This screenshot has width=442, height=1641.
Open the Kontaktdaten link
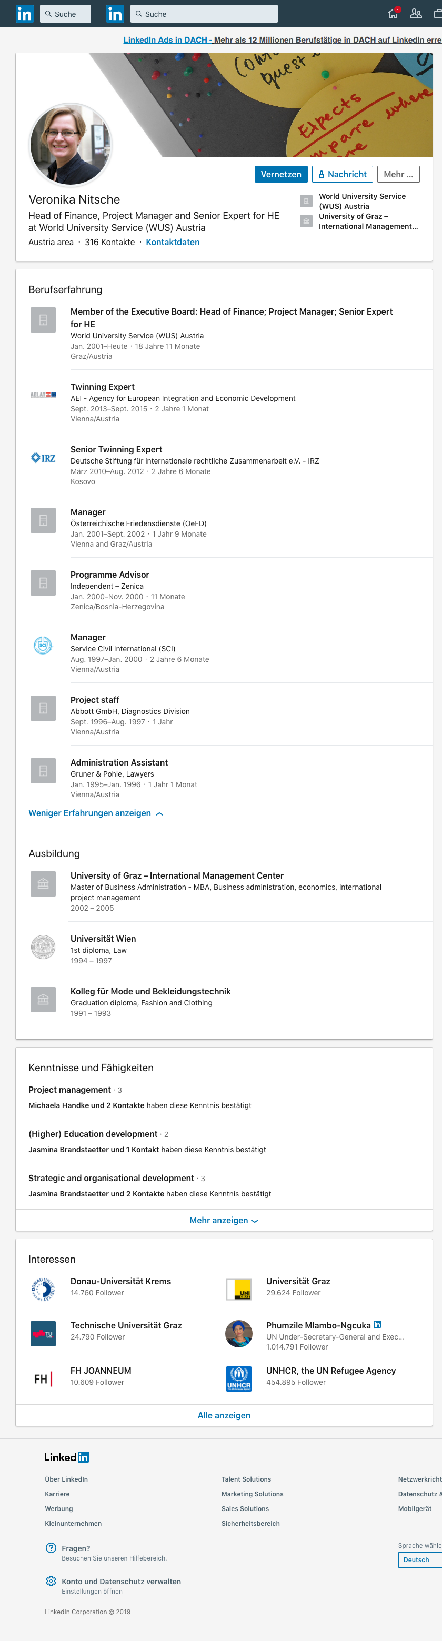pos(173,242)
